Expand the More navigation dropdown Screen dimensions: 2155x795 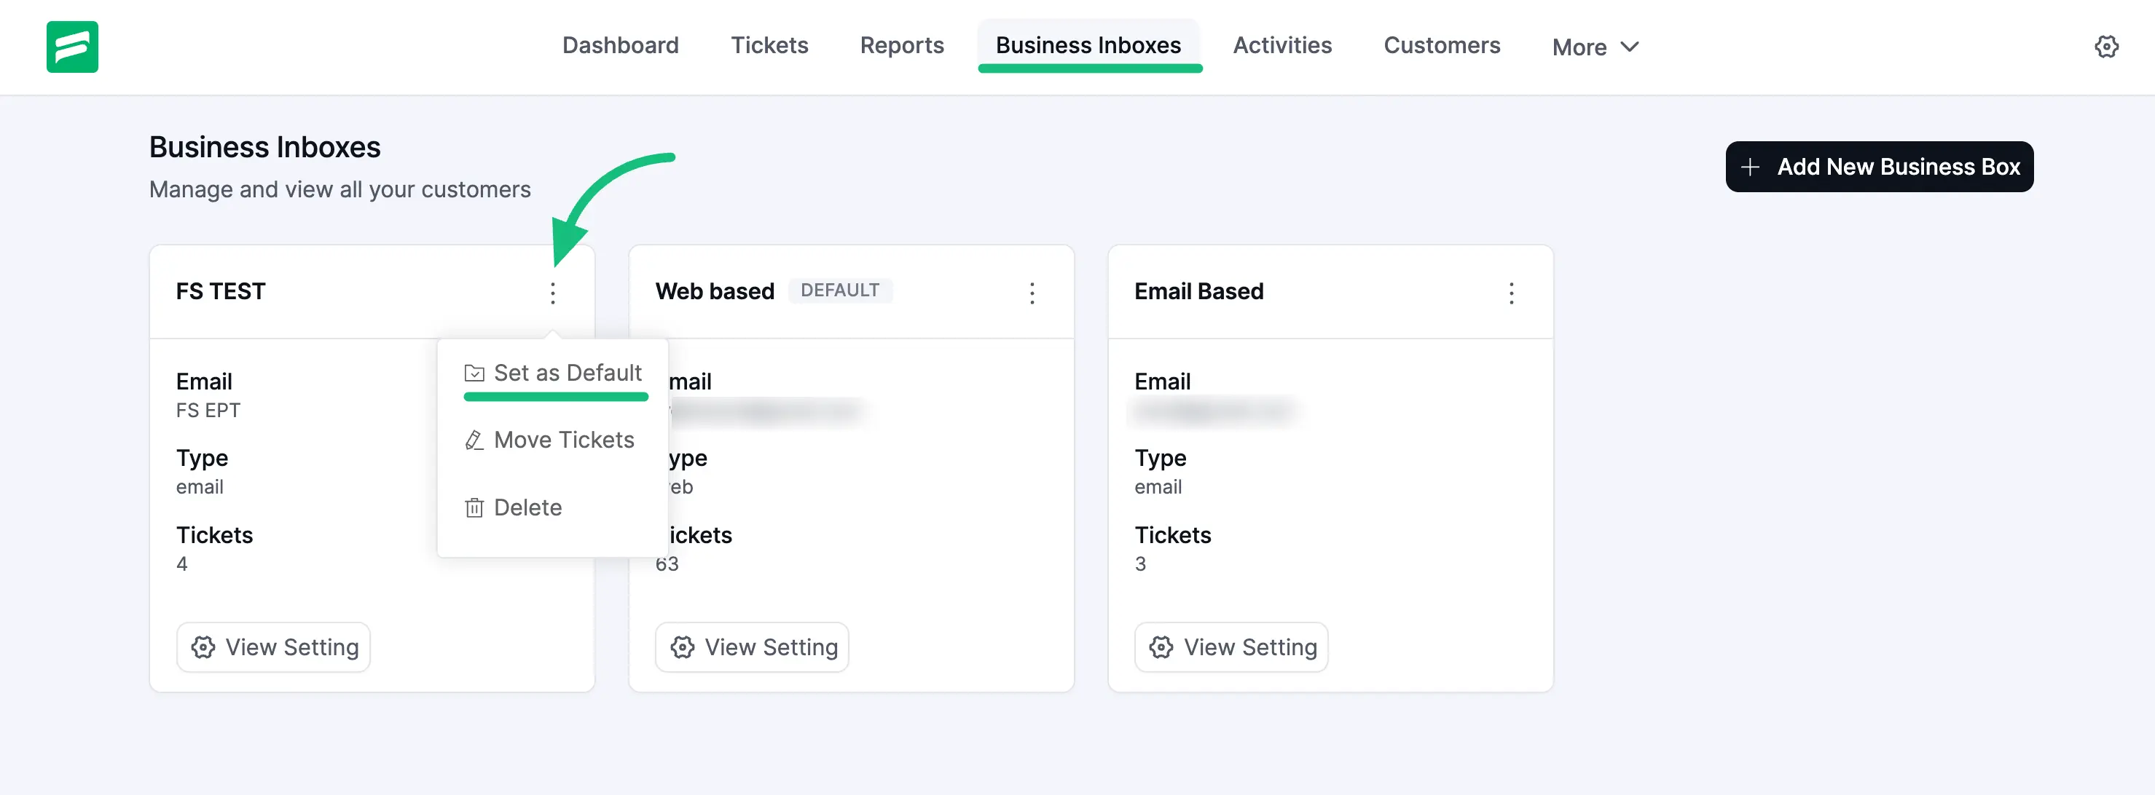[1593, 47]
